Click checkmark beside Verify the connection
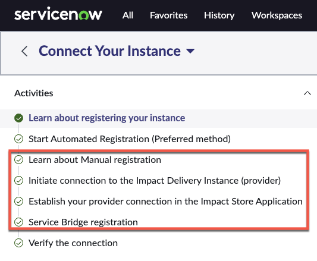This screenshot has width=317, height=261. (19, 243)
